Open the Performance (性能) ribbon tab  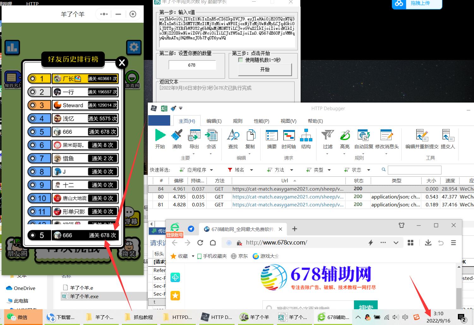pos(261,121)
